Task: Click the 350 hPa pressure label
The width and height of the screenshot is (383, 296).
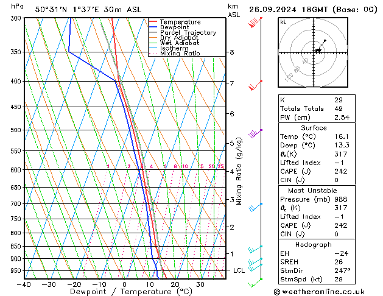Action: 17,52
